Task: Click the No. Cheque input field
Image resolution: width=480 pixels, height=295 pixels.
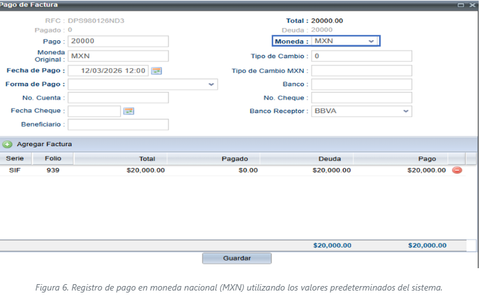Action: pos(361,98)
